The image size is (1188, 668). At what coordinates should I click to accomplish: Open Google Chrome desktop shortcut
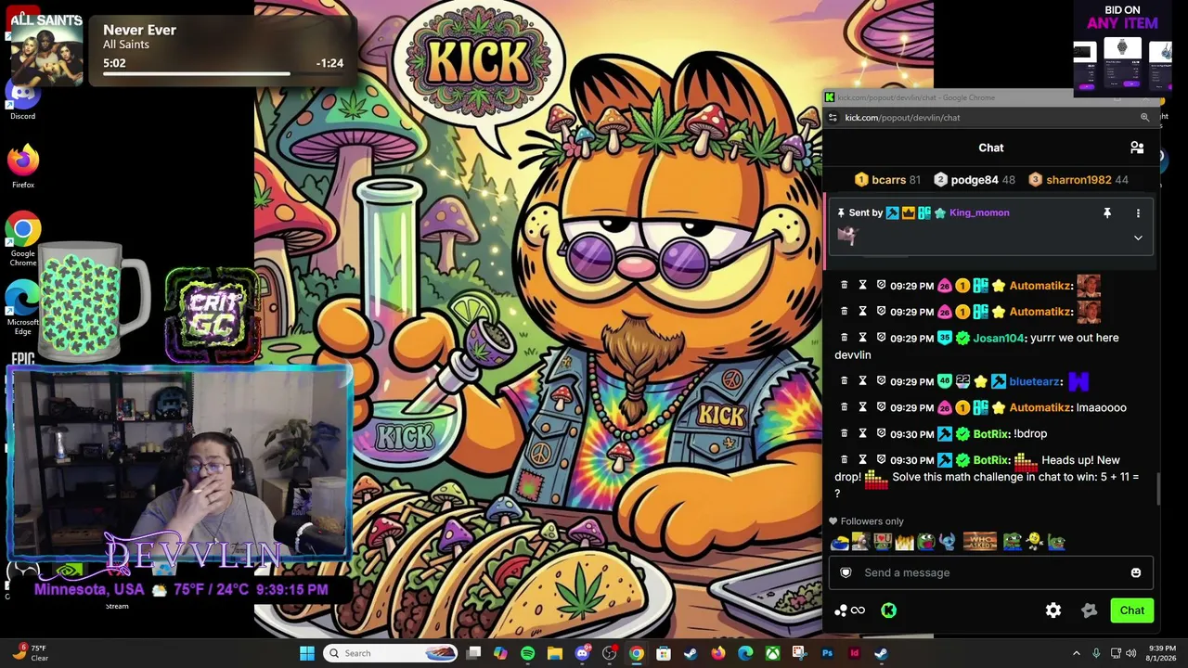pyautogui.click(x=23, y=238)
